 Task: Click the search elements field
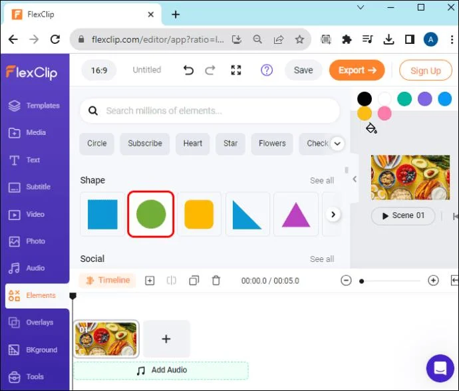point(210,110)
